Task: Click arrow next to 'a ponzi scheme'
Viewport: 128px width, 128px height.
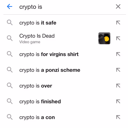Action: 118,70
